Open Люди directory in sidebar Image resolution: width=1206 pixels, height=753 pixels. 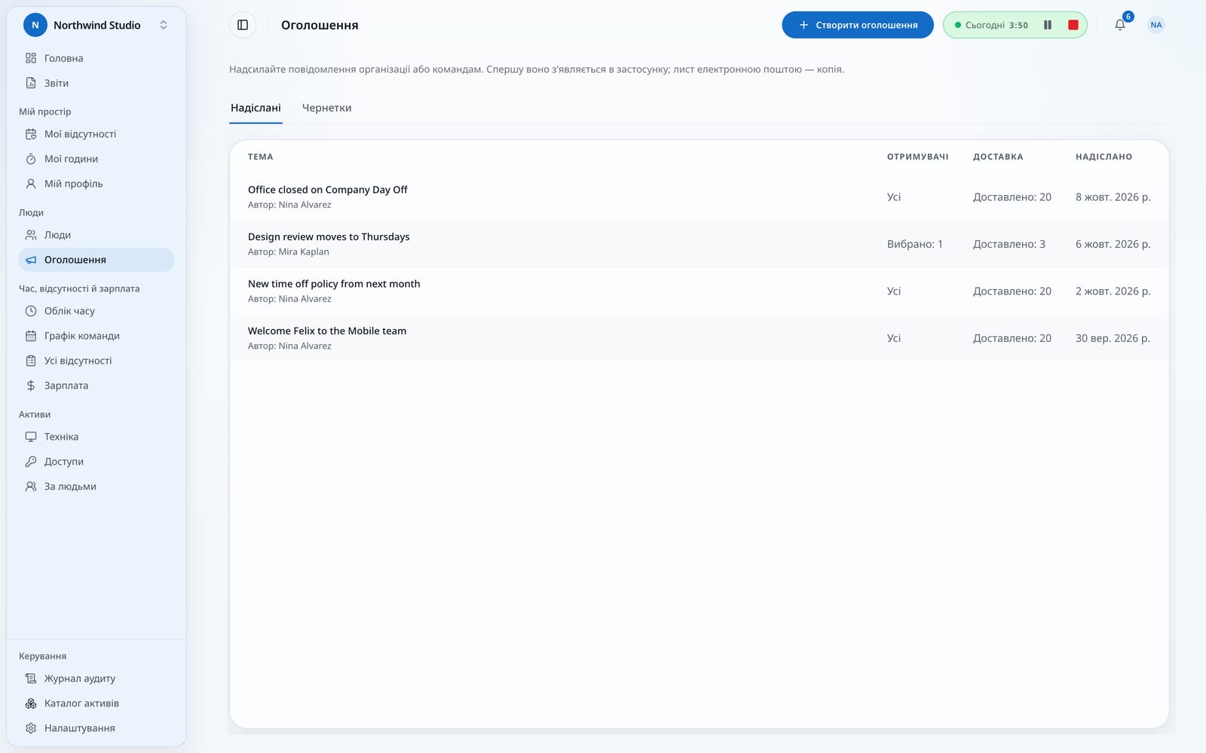[96, 235]
